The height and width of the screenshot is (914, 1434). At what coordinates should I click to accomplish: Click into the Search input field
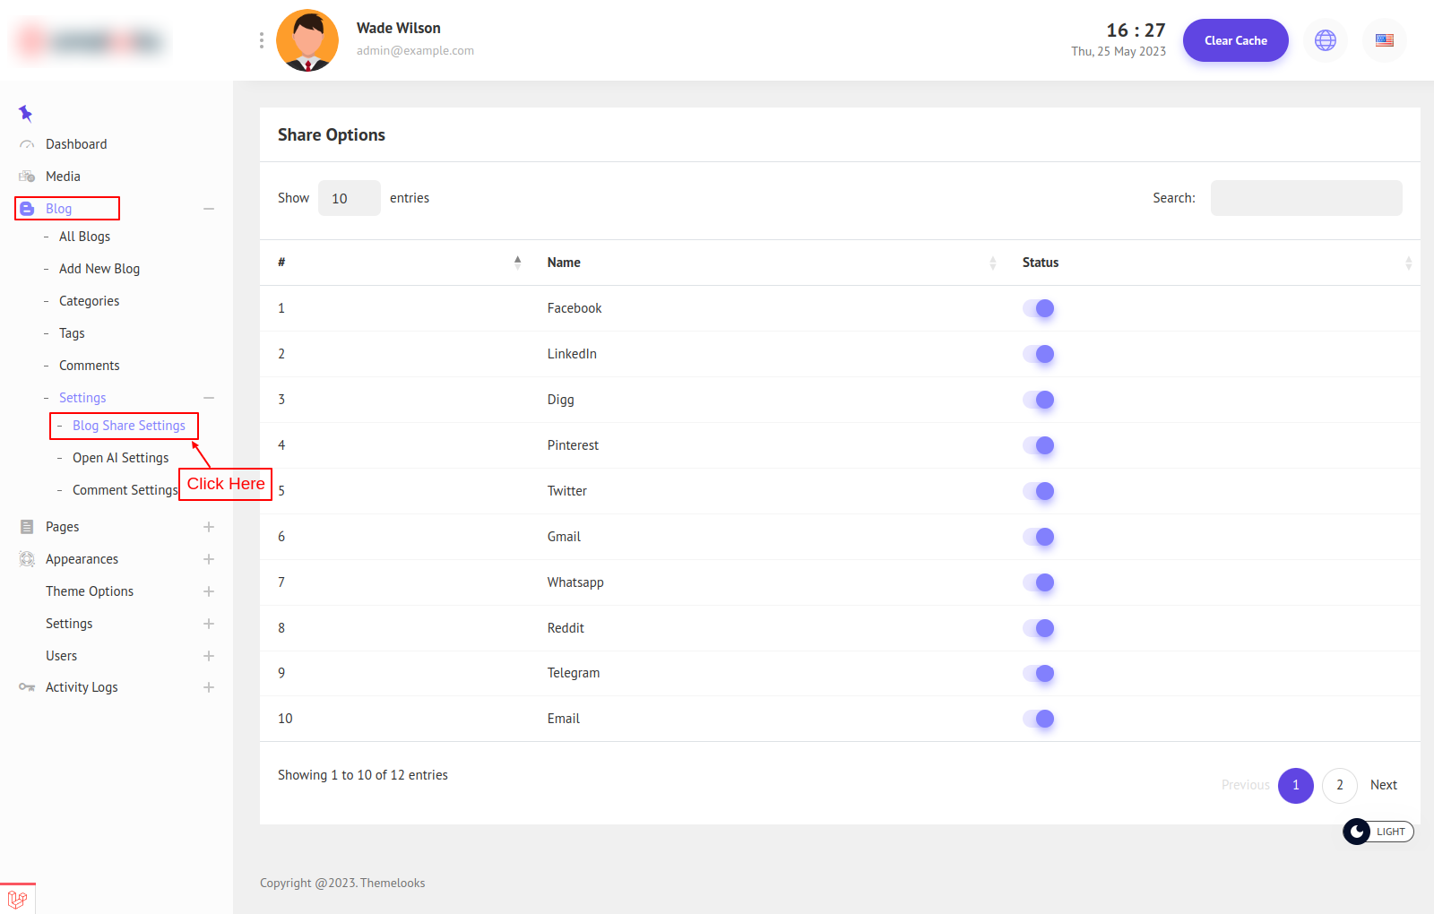click(1306, 198)
